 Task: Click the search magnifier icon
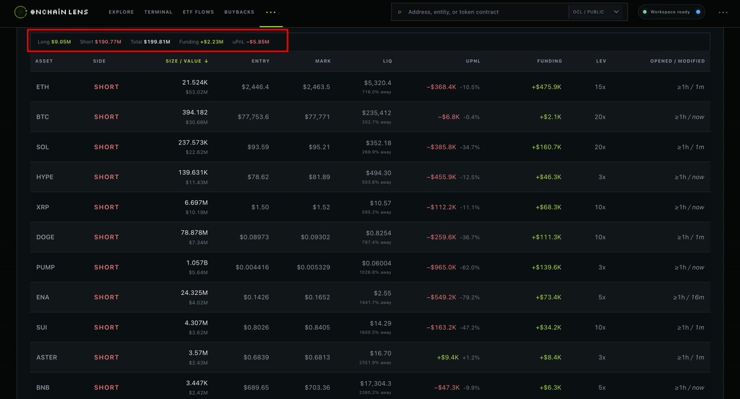[x=400, y=12]
